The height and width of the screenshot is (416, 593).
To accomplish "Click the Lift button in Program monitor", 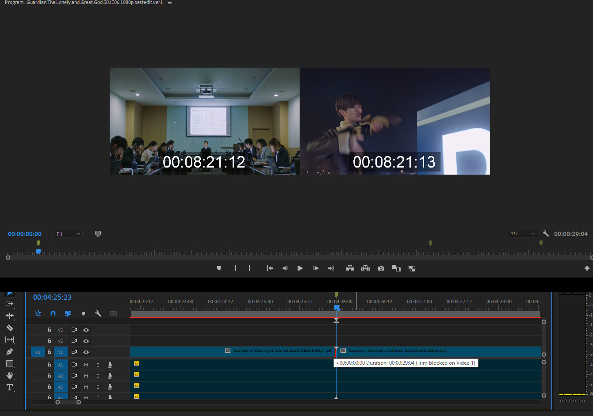I will point(350,268).
